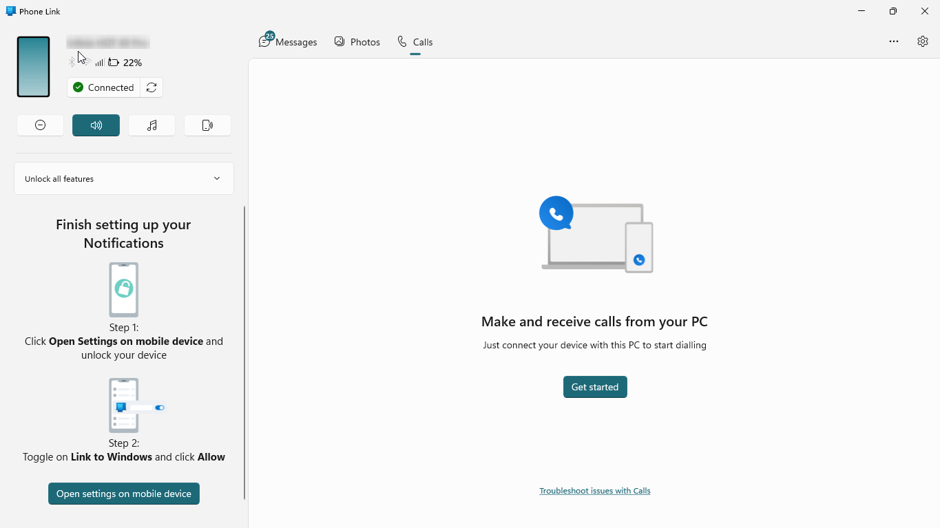
Task: Click the Connected status indicator
Action: pyautogui.click(x=103, y=87)
